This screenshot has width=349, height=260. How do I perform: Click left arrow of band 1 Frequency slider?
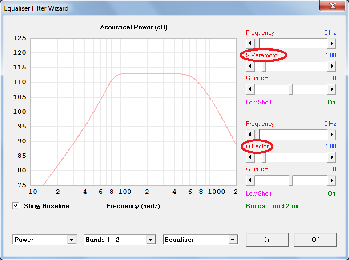point(250,44)
